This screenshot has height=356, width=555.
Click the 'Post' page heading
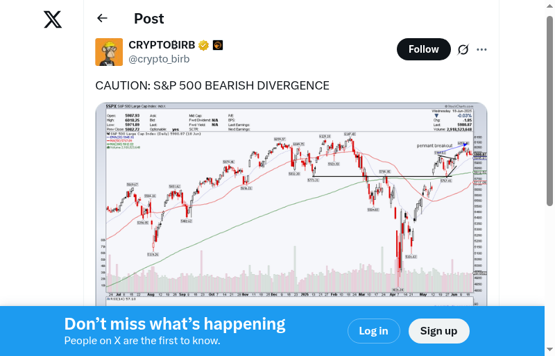(149, 19)
